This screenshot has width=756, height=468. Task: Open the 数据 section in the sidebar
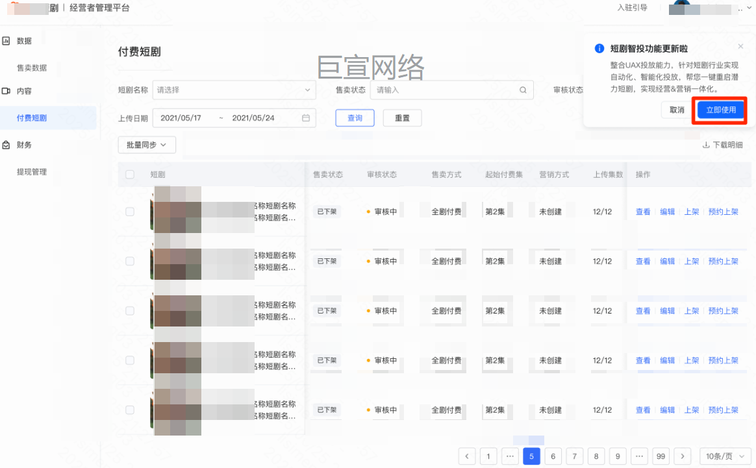[x=23, y=40]
